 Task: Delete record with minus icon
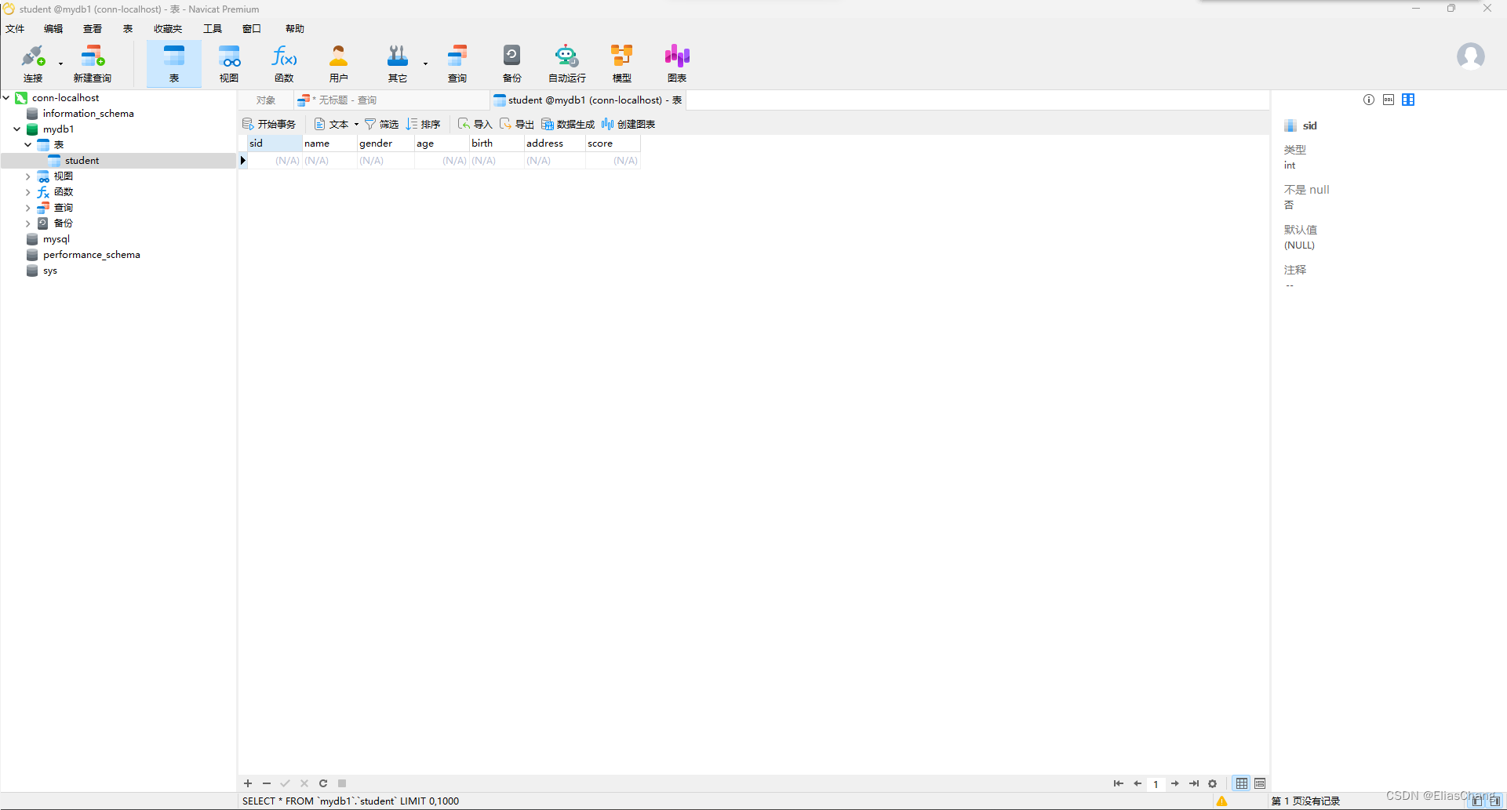pyautogui.click(x=267, y=783)
